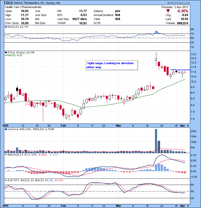This screenshot has width=201, height=208.
Task: Click the volume bars icon beside Volume label
Action: (6, 129)
